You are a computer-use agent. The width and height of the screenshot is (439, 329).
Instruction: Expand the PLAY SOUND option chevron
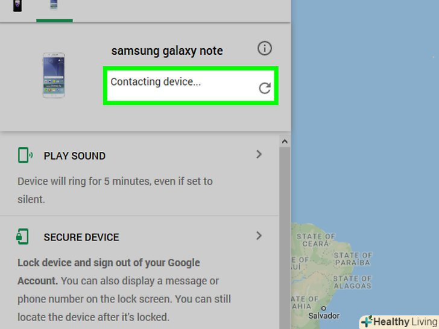coord(259,154)
